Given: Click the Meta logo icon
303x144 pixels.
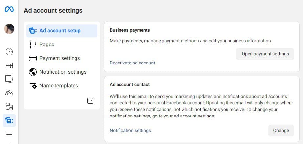Looking at the screenshot, I should pos(9,9).
